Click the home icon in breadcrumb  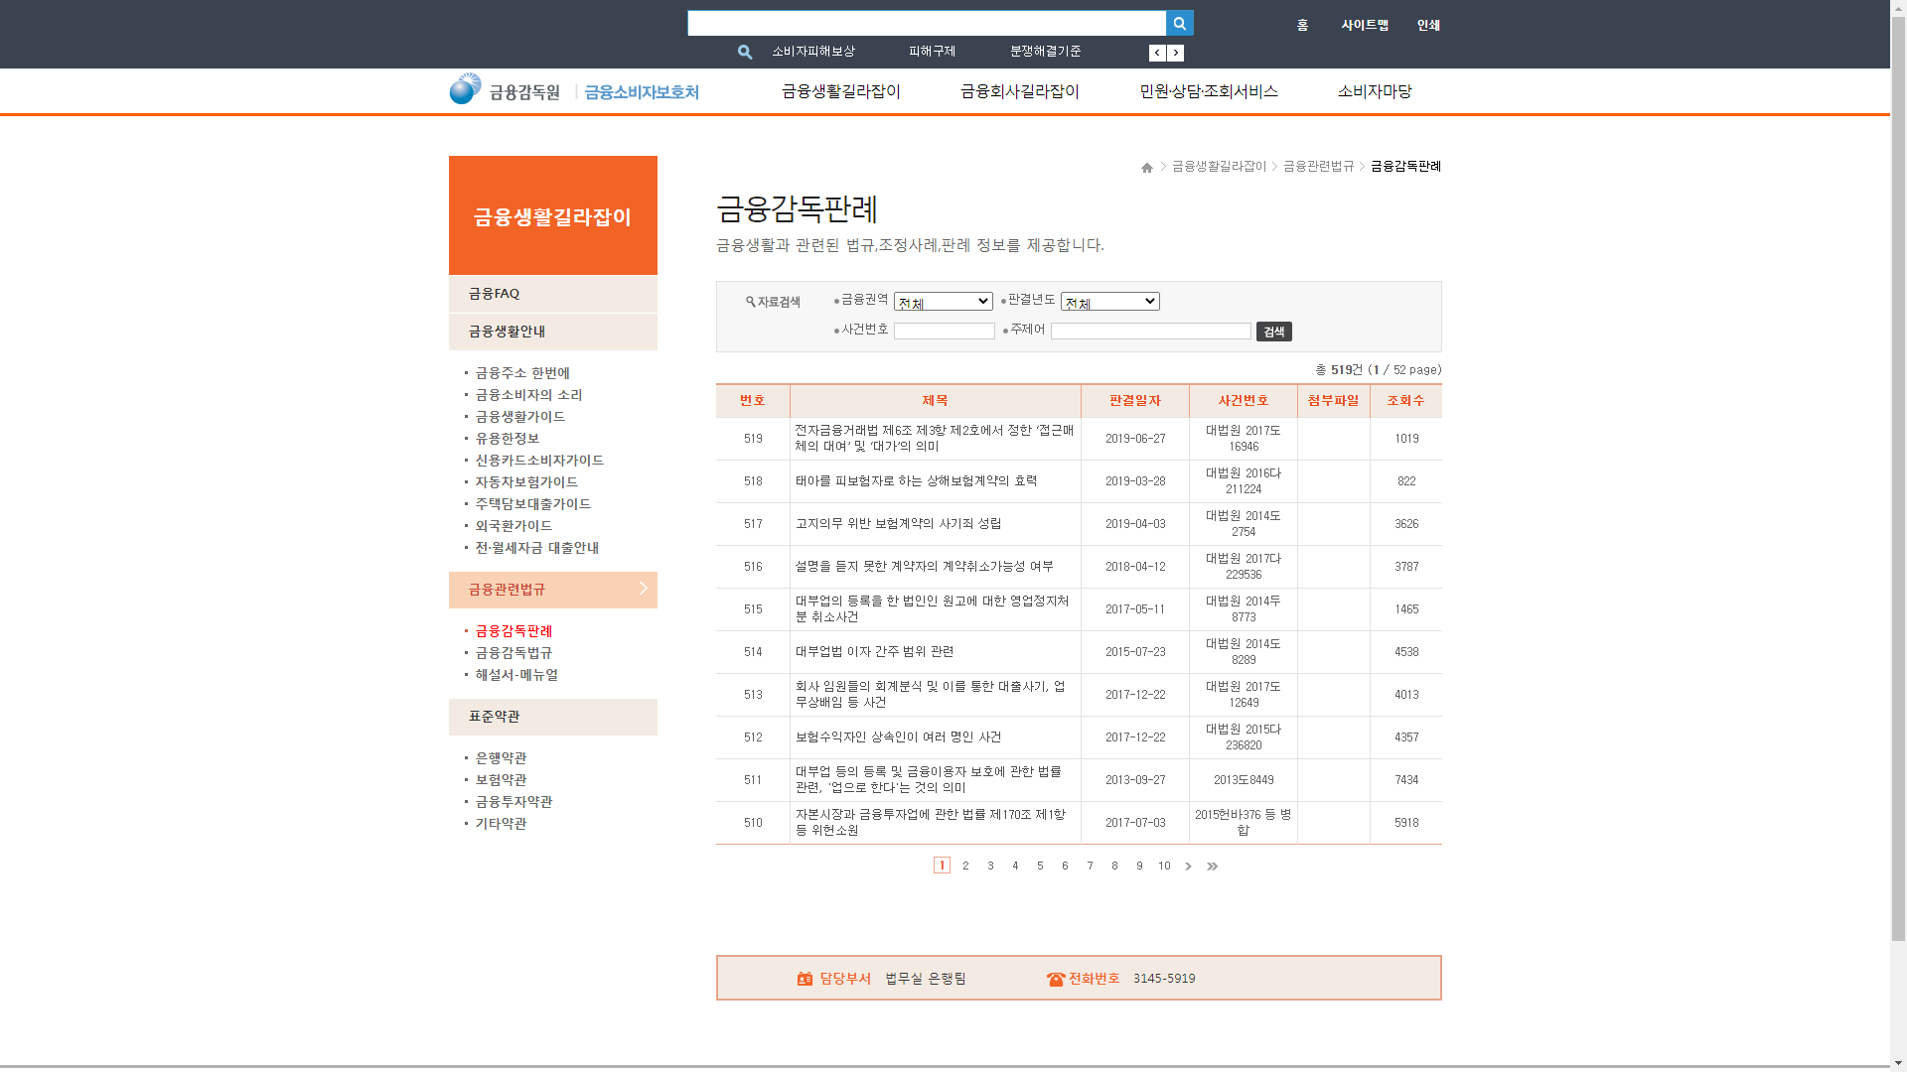point(1147,168)
